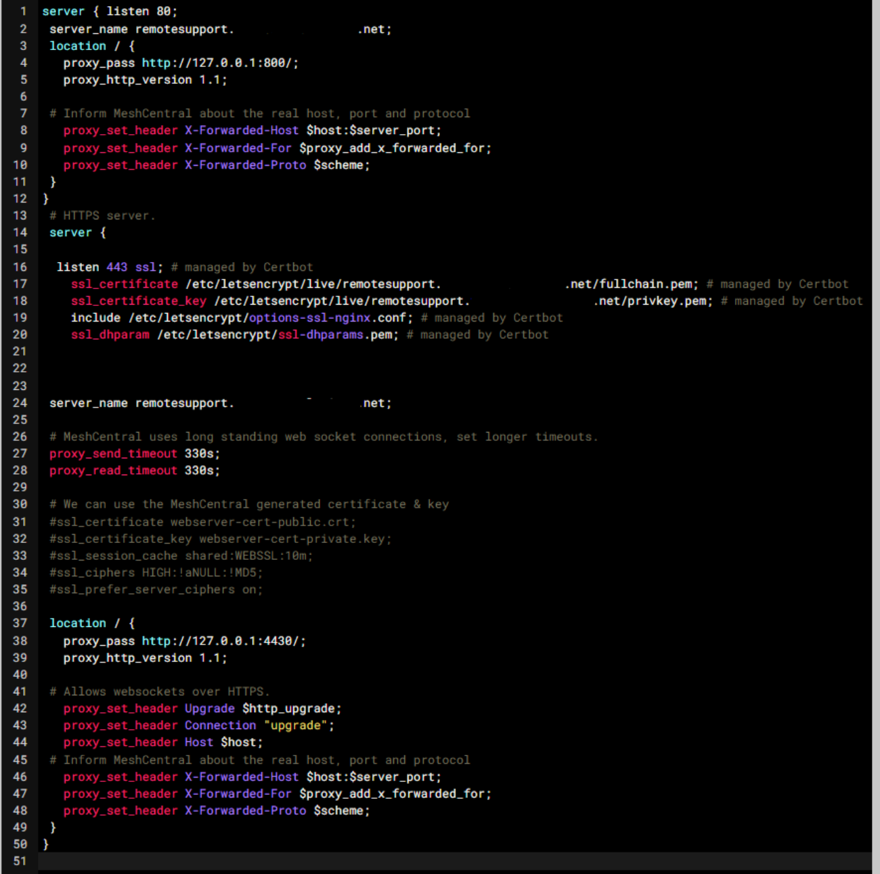Click '$host:$server_port' on line 46

click(x=370, y=777)
